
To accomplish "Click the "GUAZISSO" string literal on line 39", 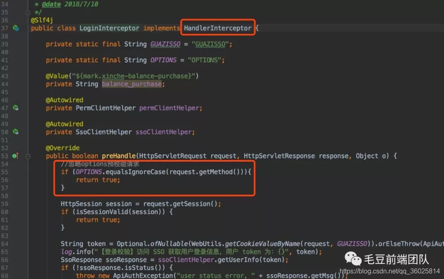I will pyautogui.click(x=210, y=44).
